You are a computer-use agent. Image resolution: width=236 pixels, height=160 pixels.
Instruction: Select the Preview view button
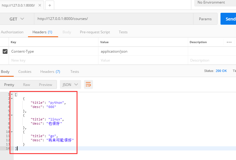45,85
